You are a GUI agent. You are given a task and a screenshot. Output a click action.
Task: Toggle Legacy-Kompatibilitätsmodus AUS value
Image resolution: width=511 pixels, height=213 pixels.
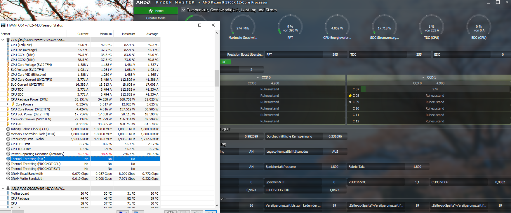[335, 152]
